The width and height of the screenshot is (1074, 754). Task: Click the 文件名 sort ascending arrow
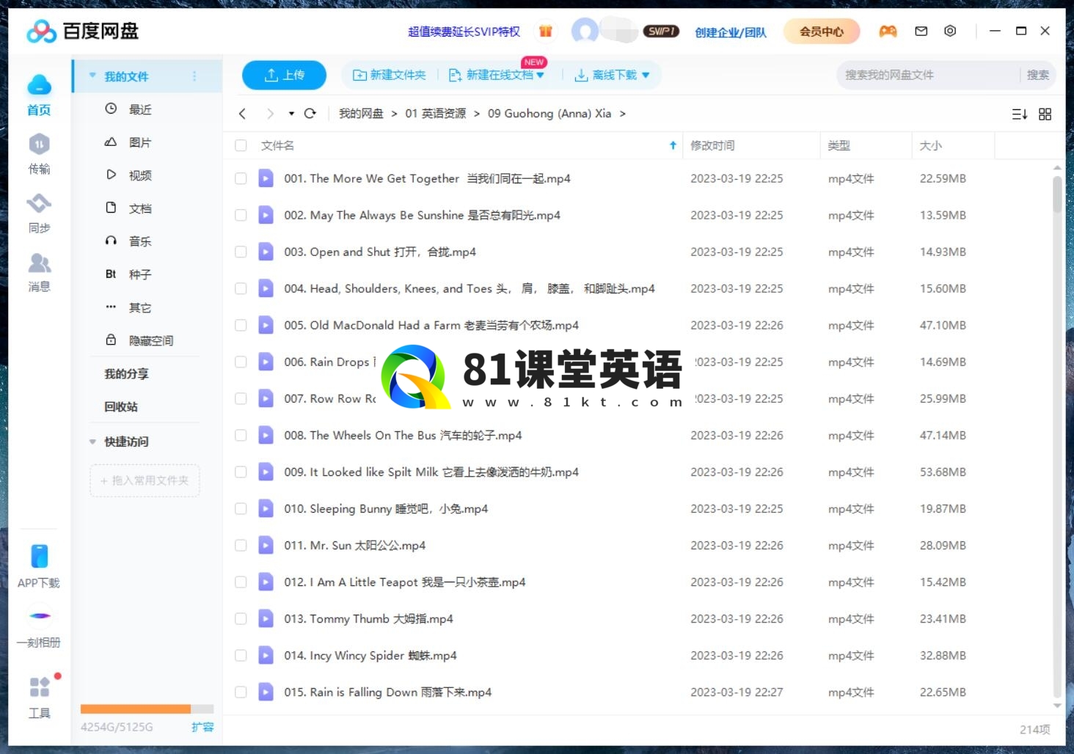tap(673, 145)
